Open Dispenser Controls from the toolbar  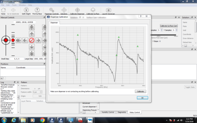tap(52, 11)
